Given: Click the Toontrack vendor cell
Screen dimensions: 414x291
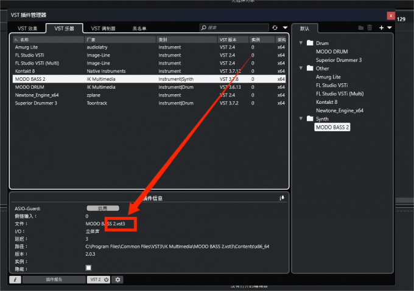Looking at the screenshot, I should 97,103.
